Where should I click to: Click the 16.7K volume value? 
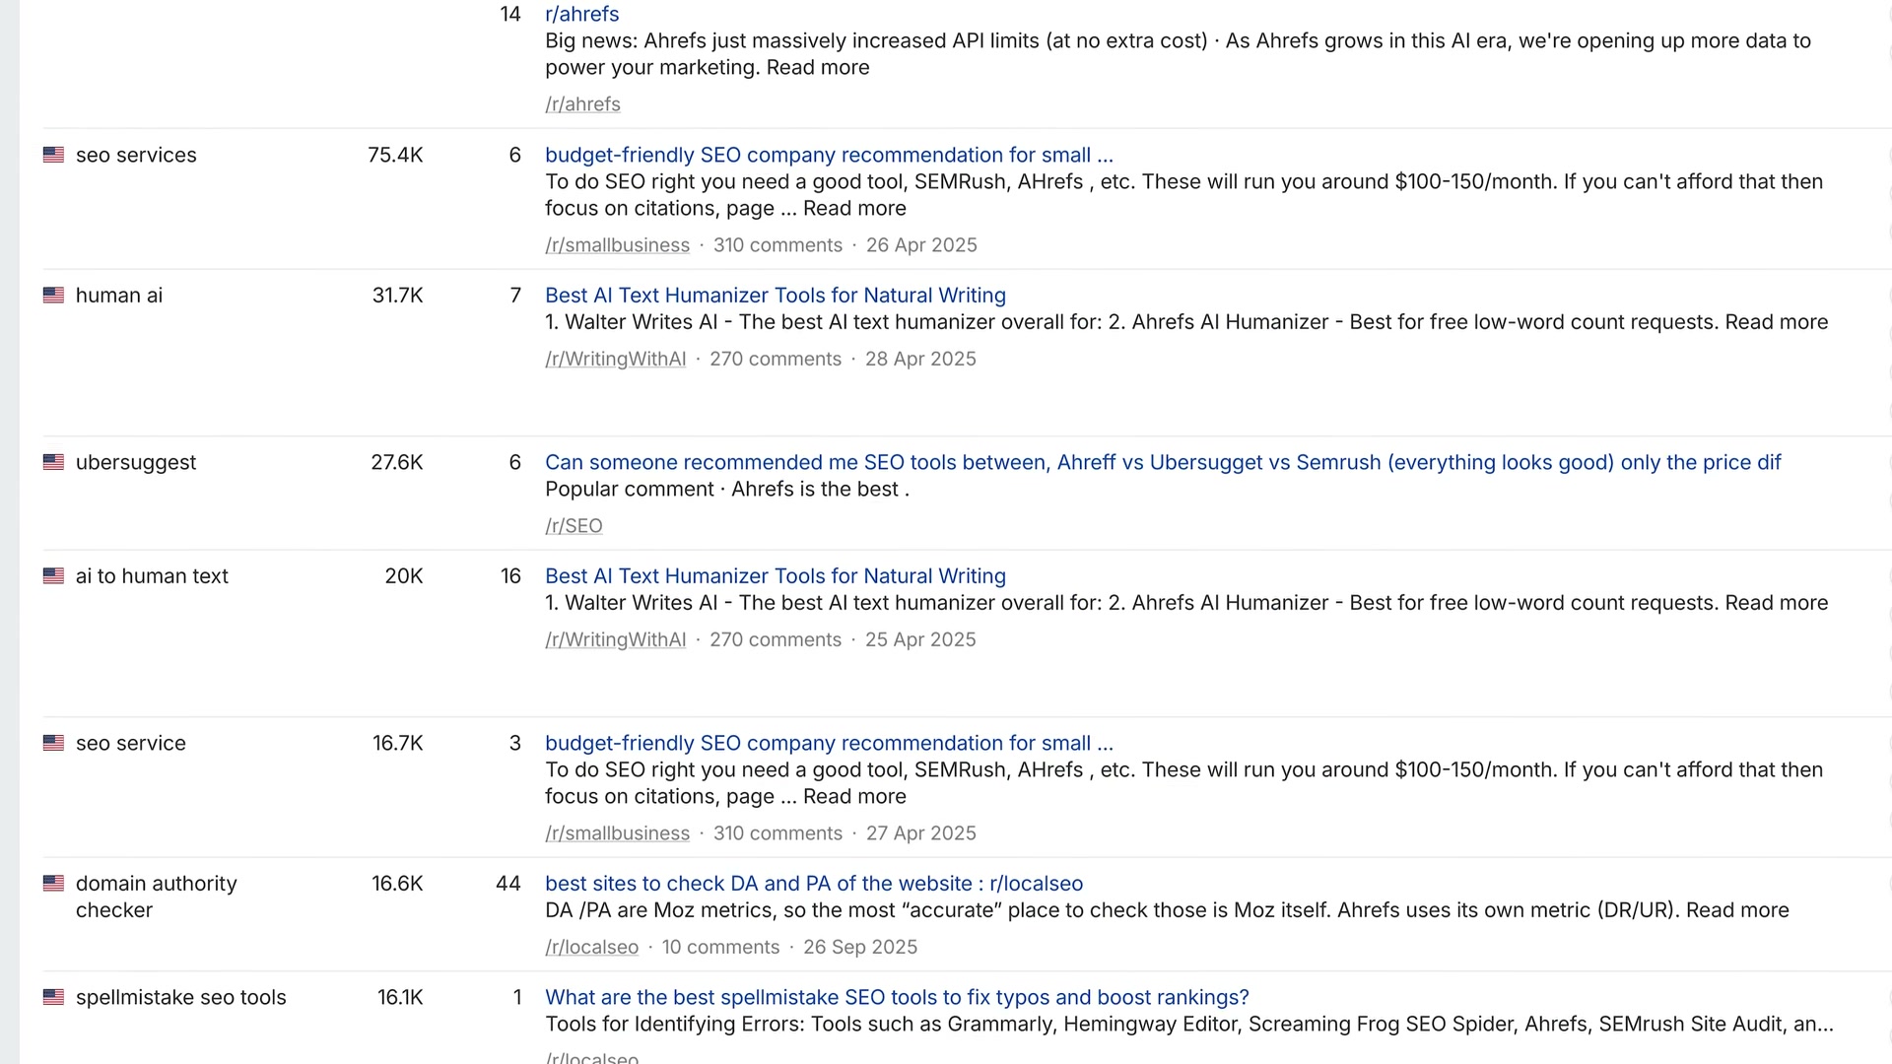[398, 744]
